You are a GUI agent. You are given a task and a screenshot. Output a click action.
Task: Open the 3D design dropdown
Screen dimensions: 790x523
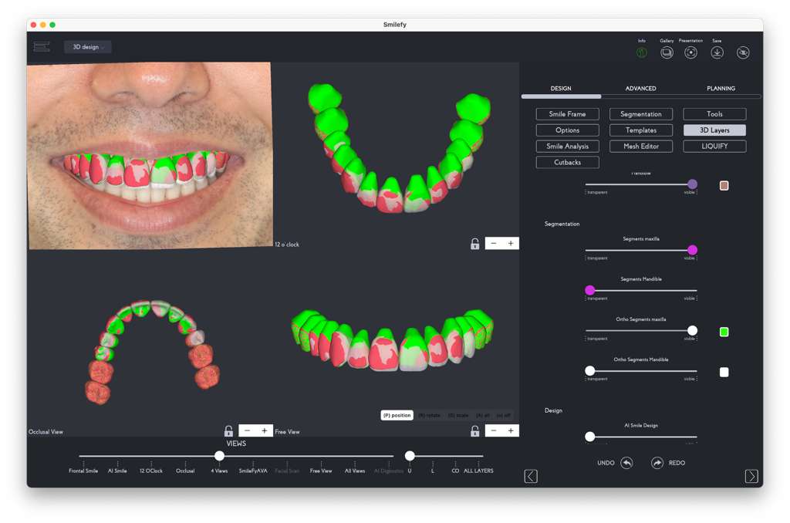[88, 47]
